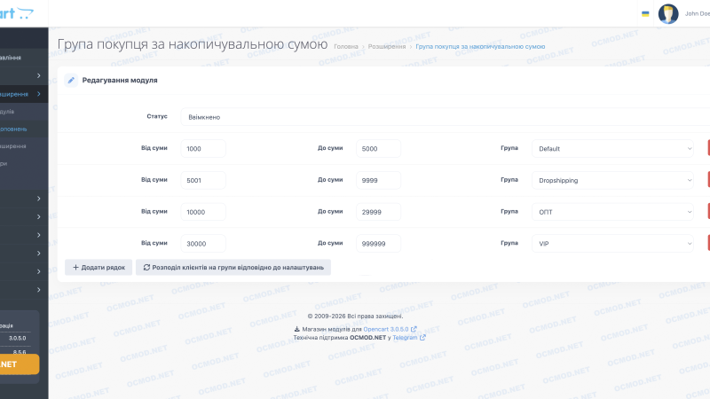Click the pencil icon beside Редагування модуля
Screen dimensions: 710x399
(x=71, y=80)
